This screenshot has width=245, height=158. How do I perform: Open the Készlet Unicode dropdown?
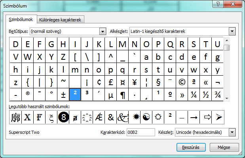click(232, 132)
